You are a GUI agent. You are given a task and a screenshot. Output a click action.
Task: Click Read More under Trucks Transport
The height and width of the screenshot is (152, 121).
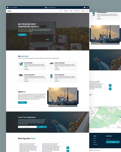click(x=26, y=81)
